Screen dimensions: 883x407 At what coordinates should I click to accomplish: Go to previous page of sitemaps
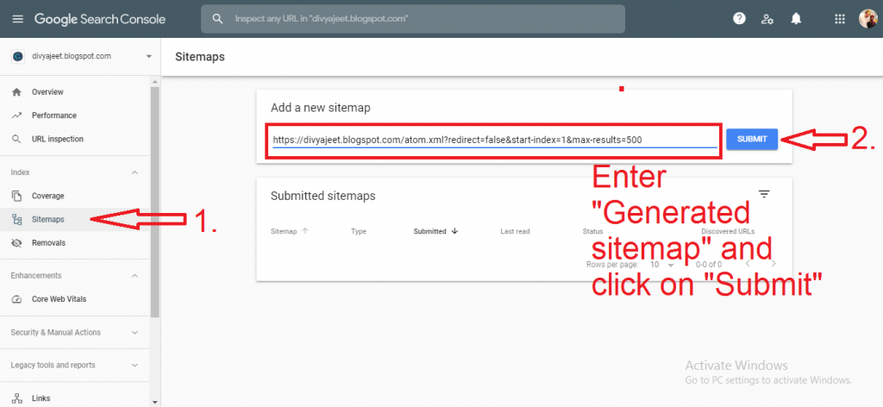pos(748,264)
